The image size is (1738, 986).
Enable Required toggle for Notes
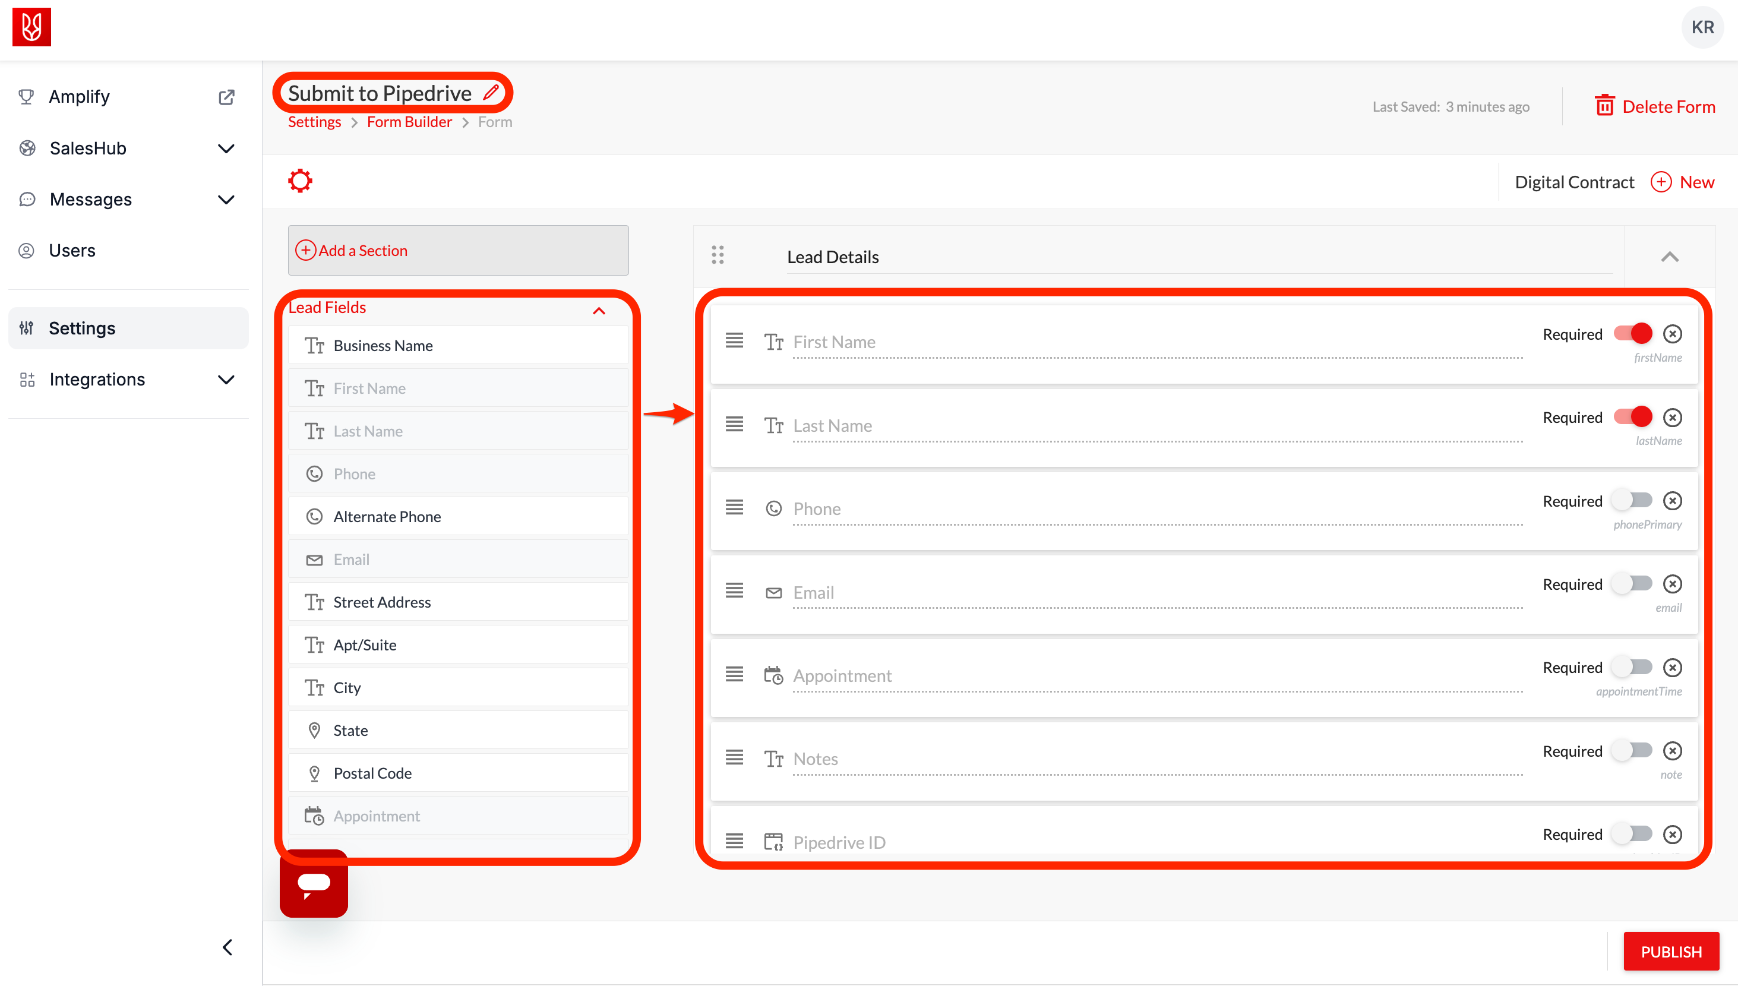click(1632, 750)
